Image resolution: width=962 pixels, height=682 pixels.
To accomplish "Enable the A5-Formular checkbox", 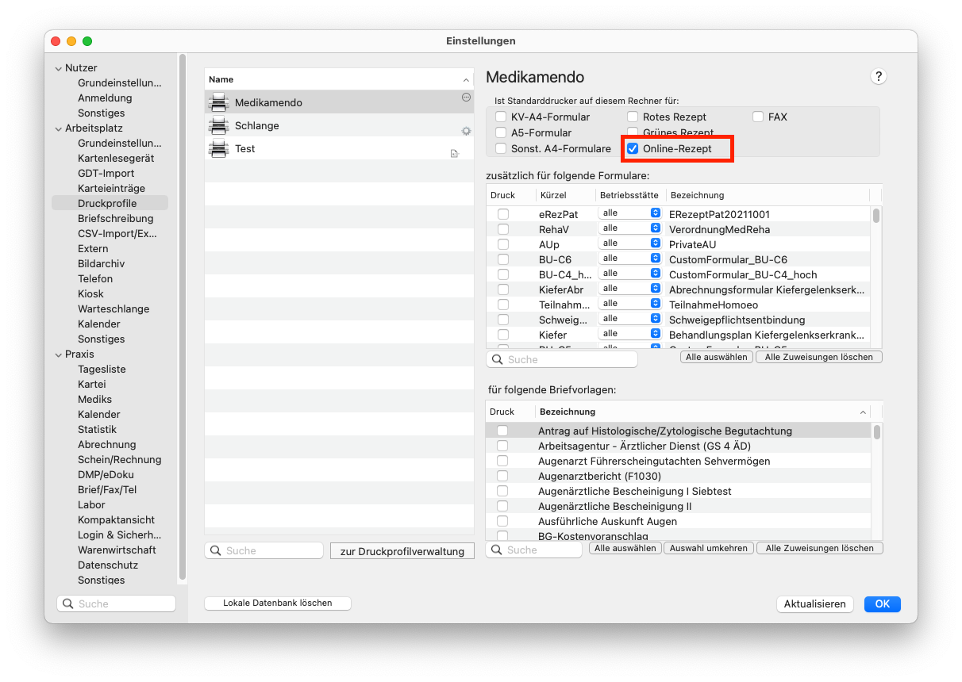I will point(501,132).
